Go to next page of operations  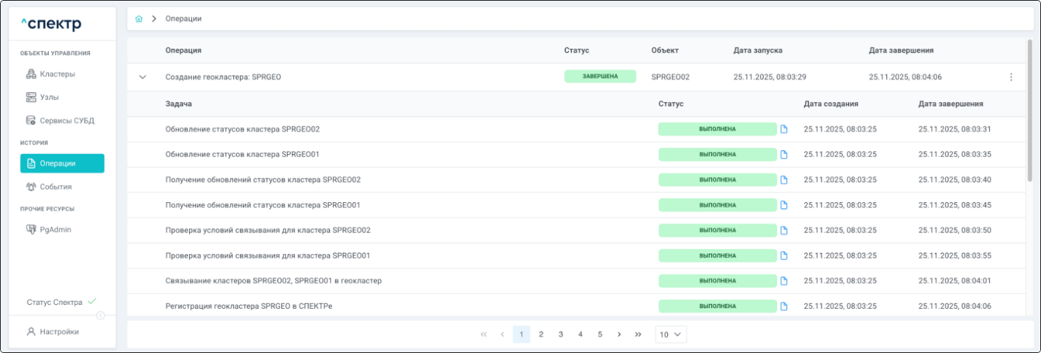click(619, 335)
